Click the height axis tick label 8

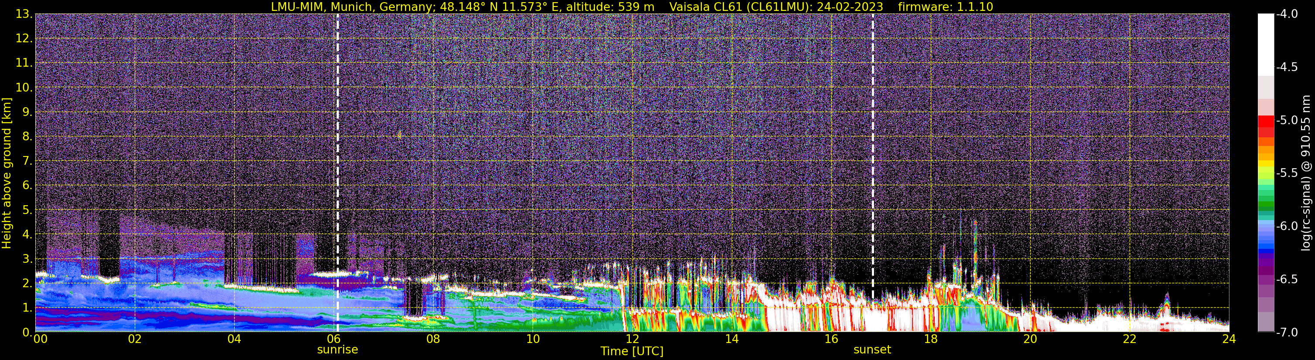[x=27, y=137]
